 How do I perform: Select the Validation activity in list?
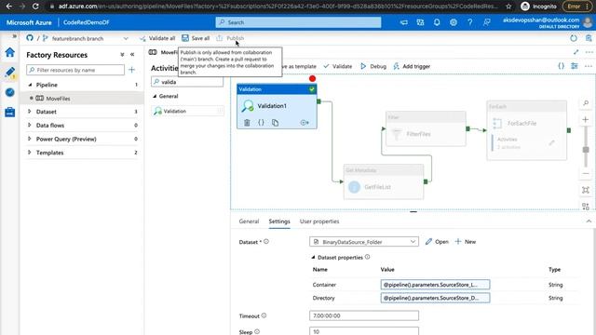pos(188,111)
